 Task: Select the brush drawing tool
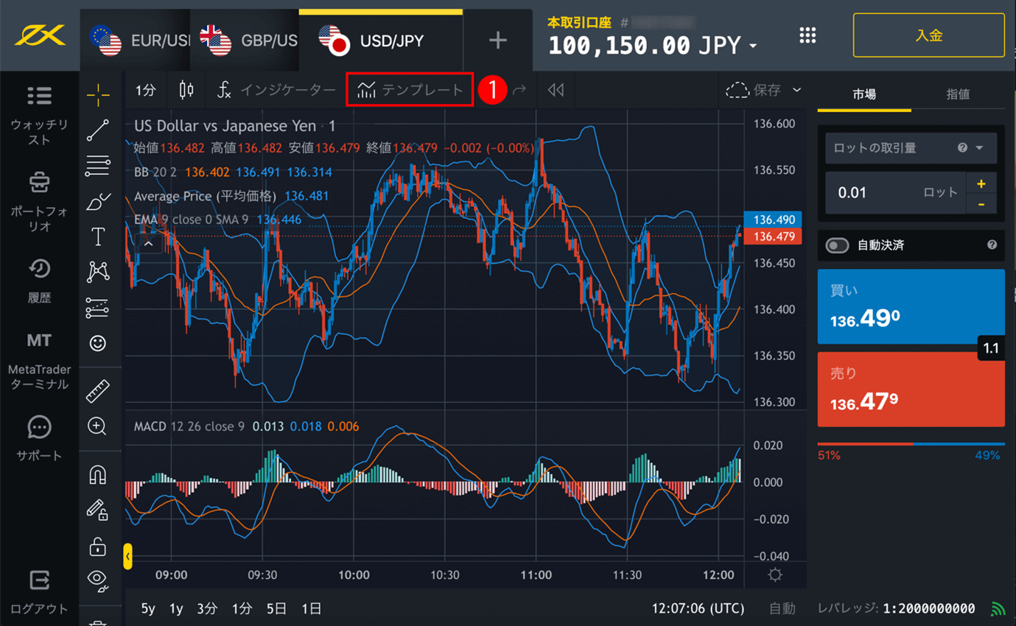[x=97, y=202]
